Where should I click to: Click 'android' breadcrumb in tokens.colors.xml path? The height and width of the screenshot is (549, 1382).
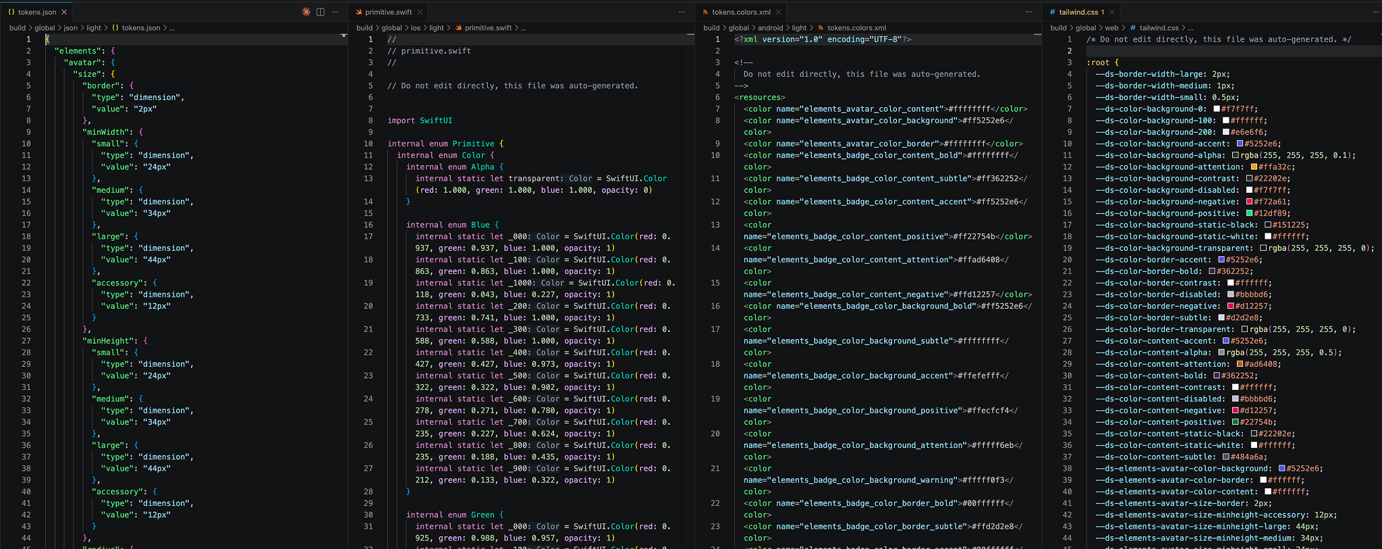pyautogui.click(x=771, y=28)
